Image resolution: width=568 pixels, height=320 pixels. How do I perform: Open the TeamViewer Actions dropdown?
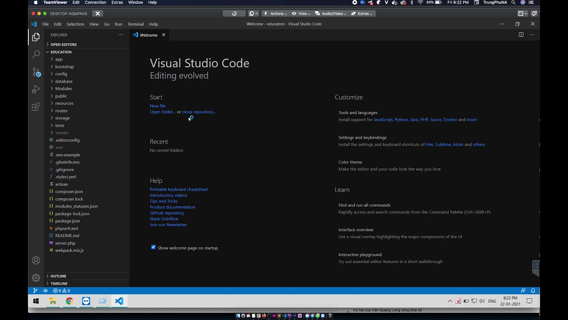point(275,13)
